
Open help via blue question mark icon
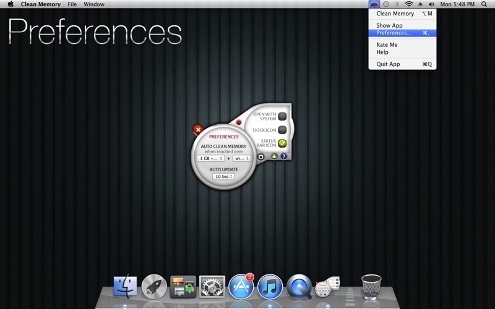(283, 156)
